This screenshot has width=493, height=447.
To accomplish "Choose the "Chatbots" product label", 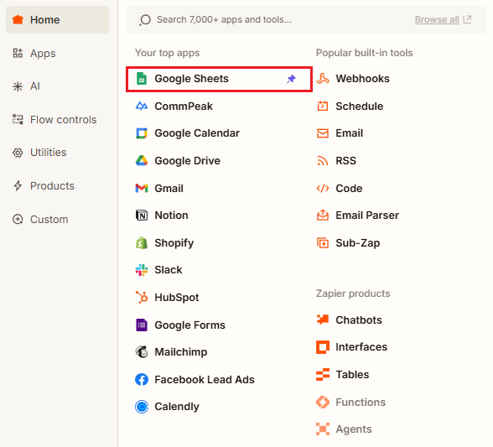I will [359, 320].
